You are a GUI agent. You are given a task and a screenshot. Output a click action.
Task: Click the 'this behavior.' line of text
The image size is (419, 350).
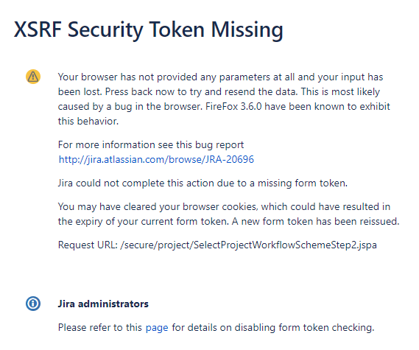coord(88,121)
